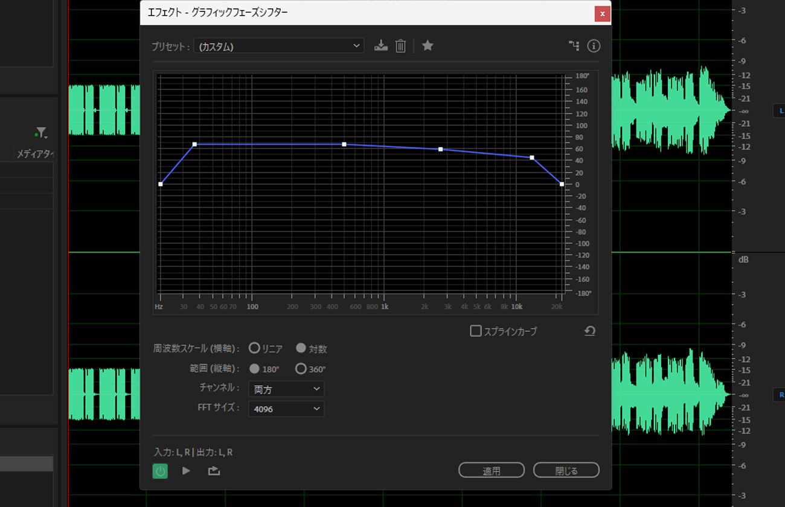
Task: Open the channel map editor icon
Action: click(x=574, y=46)
